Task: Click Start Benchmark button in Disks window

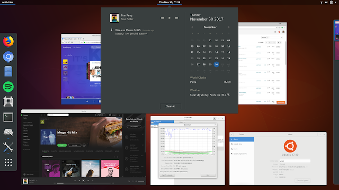Action: [x=167, y=175]
